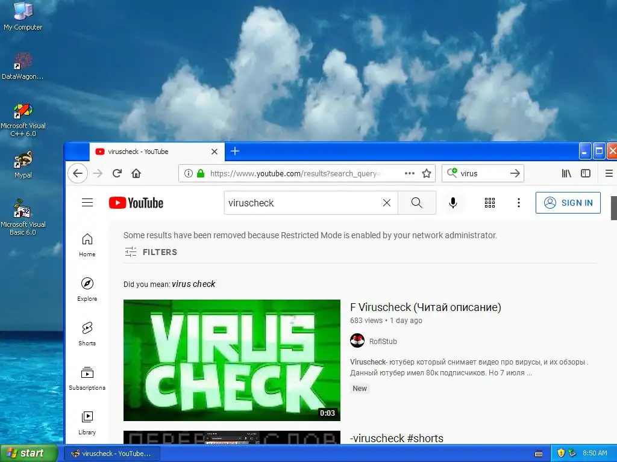617x462 pixels.
Task: Select the viruscheck - YouTube tab
Action: click(x=157, y=152)
